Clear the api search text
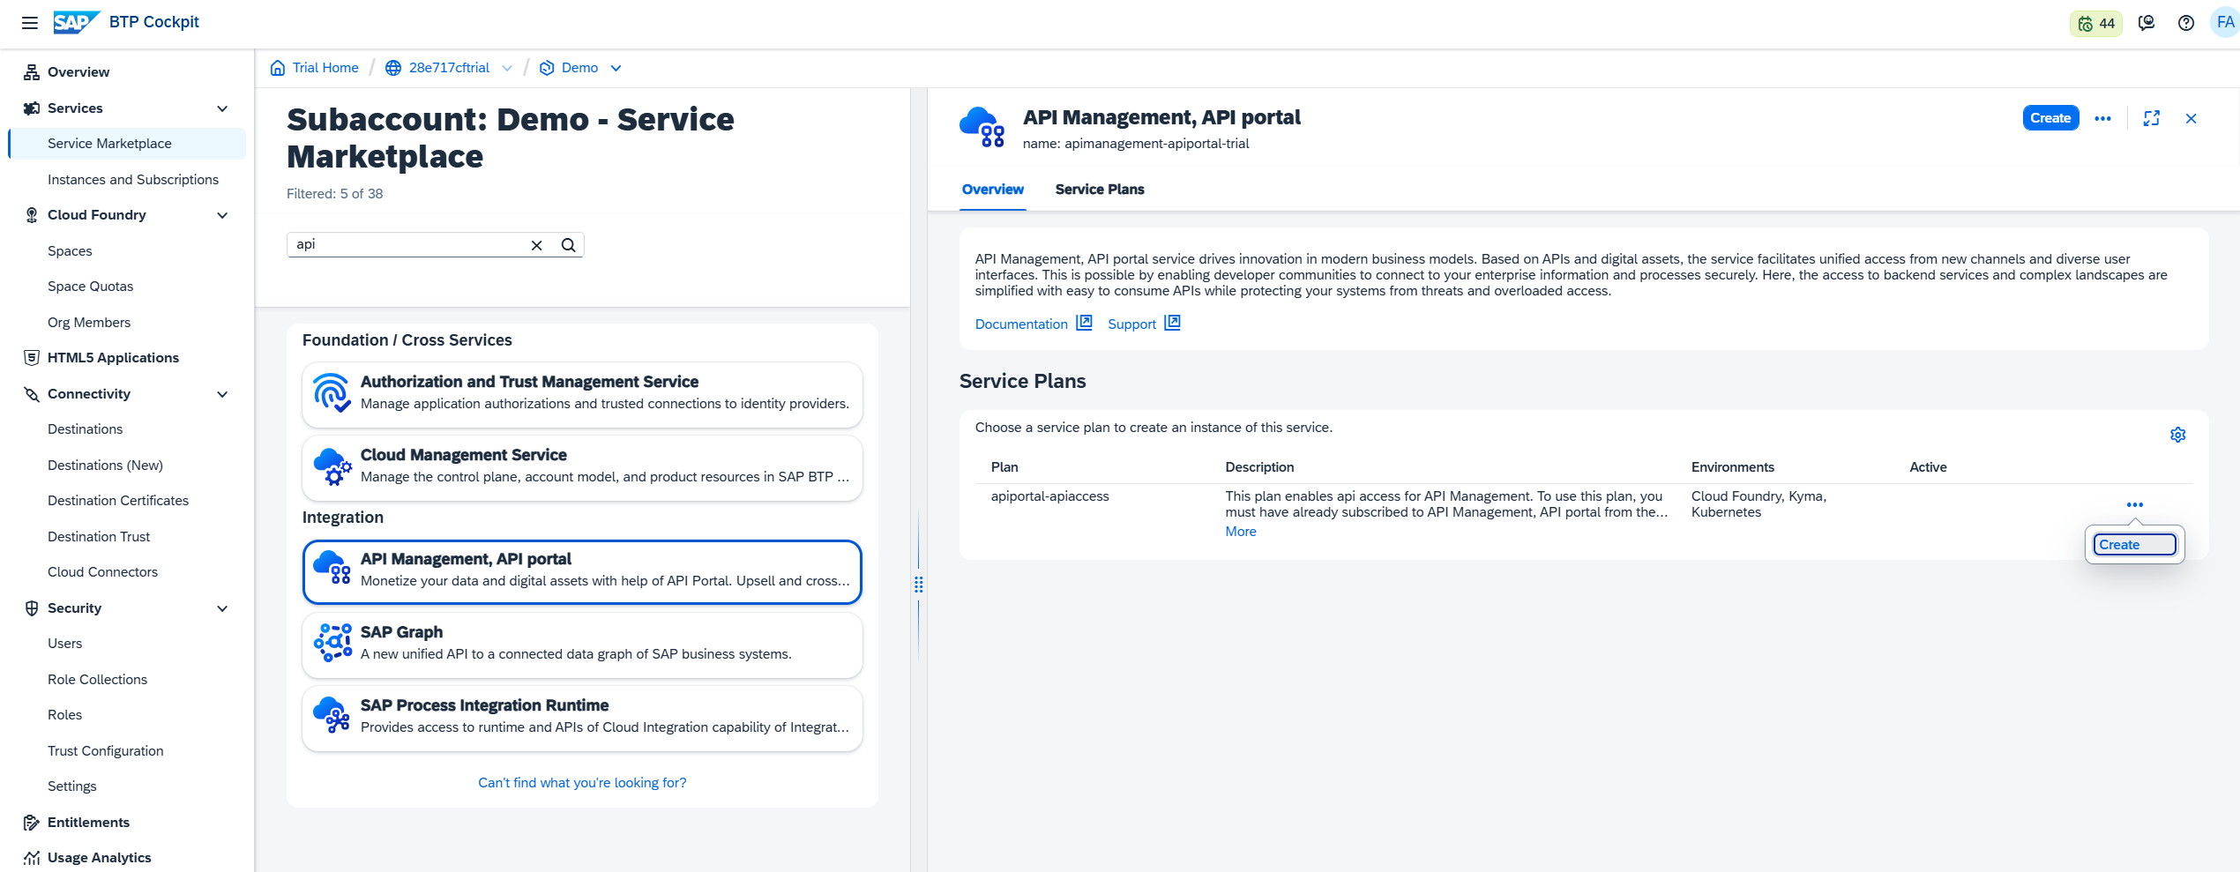The height and width of the screenshot is (872, 2240). pyautogui.click(x=536, y=245)
